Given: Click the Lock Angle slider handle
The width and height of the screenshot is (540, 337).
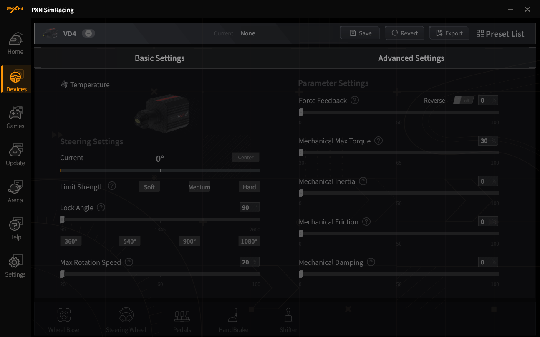Looking at the screenshot, I should coord(62,219).
